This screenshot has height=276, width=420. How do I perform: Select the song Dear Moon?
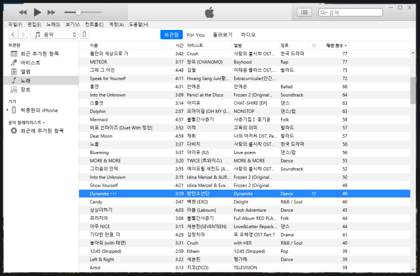[x=101, y=136]
